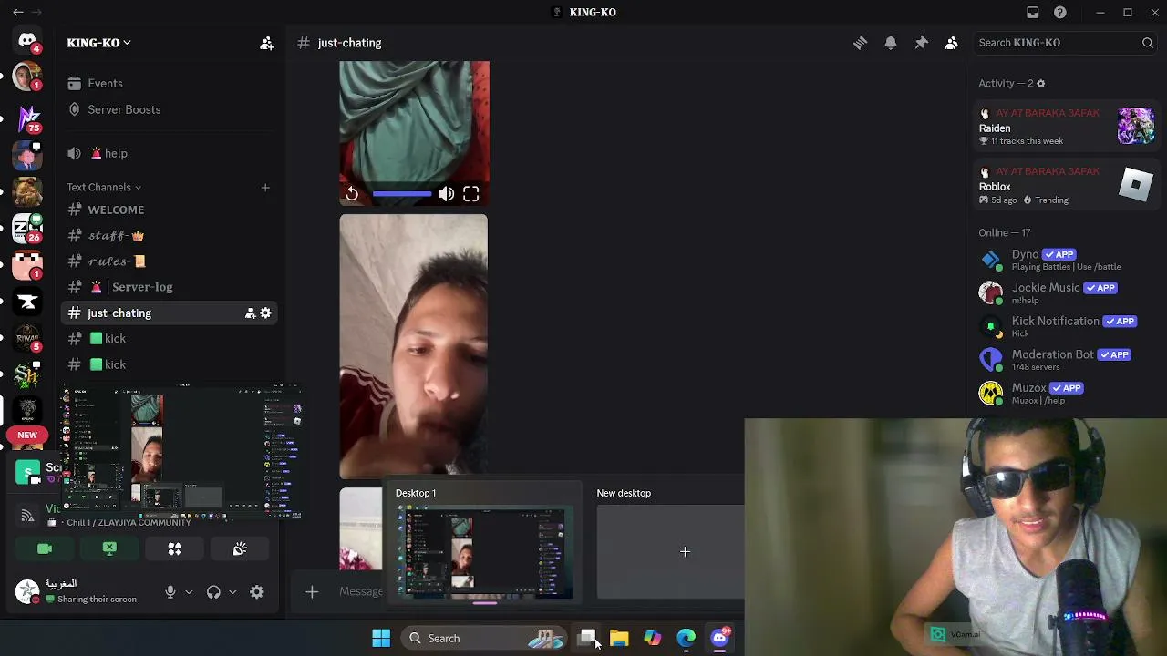Select Muzox in member list

[x=1067, y=393]
